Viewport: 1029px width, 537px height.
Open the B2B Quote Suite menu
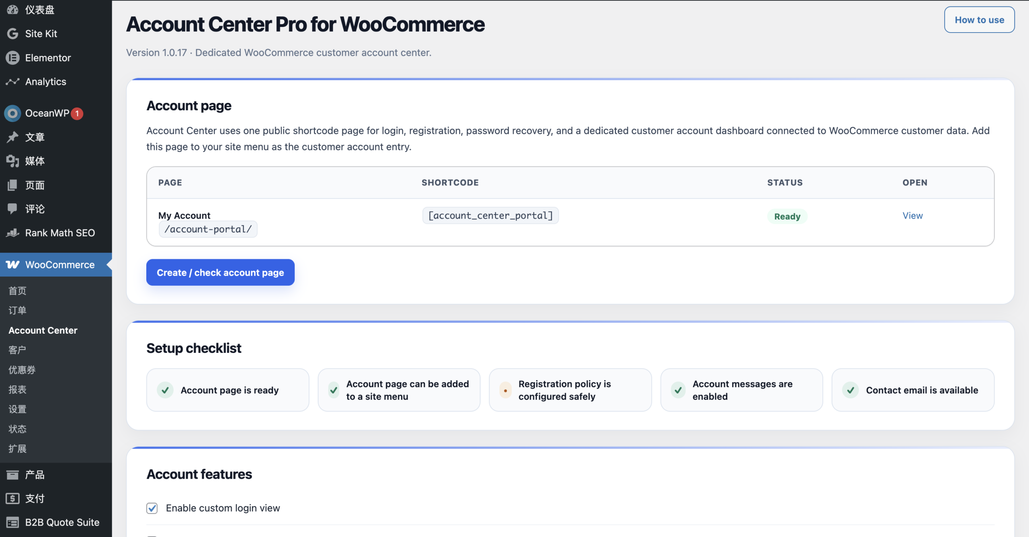[56, 523]
